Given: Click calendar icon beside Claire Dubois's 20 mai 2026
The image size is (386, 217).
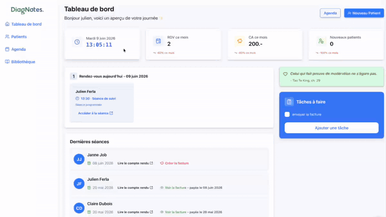Looking at the screenshot, I should 89,212.
